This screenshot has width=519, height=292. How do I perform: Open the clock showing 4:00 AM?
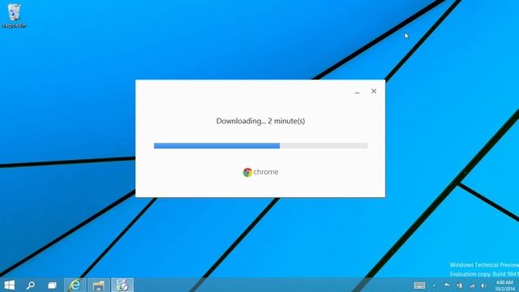point(504,286)
